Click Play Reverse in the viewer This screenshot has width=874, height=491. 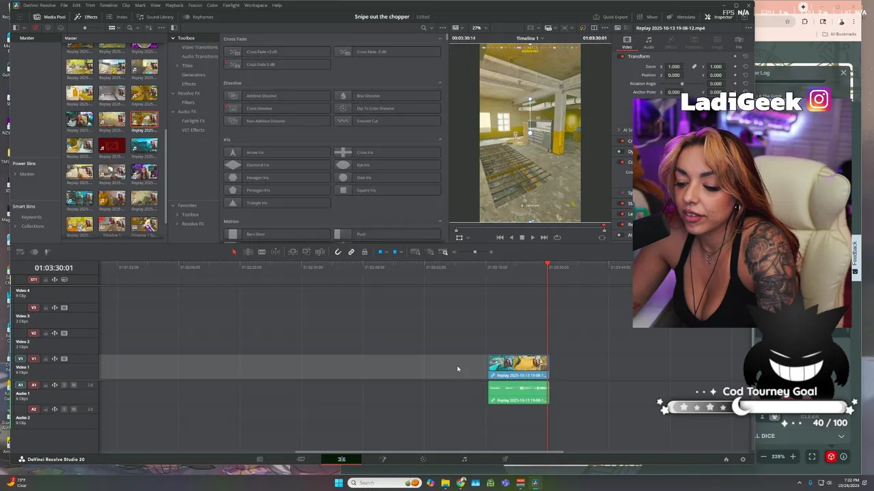coord(511,237)
